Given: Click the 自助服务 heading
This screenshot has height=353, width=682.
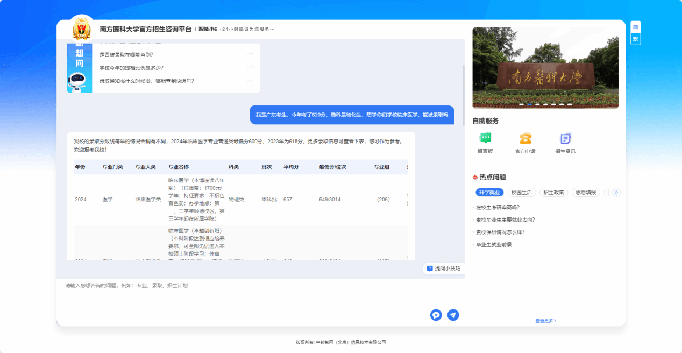Looking at the screenshot, I should [x=485, y=121].
